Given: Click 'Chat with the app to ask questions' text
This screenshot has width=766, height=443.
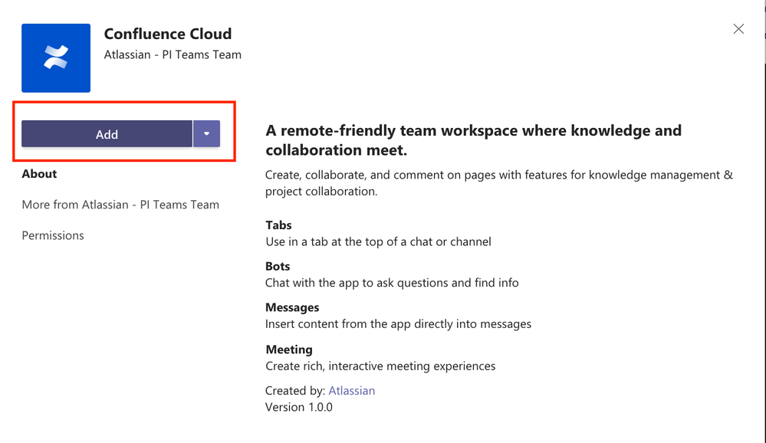Looking at the screenshot, I should tap(392, 283).
